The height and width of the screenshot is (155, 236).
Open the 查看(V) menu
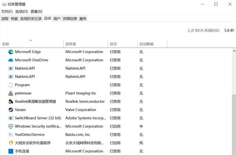[x=37, y=11]
